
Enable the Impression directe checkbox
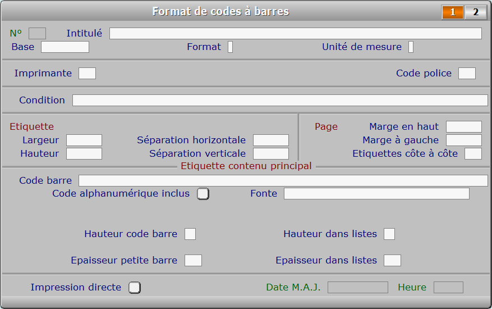[135, 287]
